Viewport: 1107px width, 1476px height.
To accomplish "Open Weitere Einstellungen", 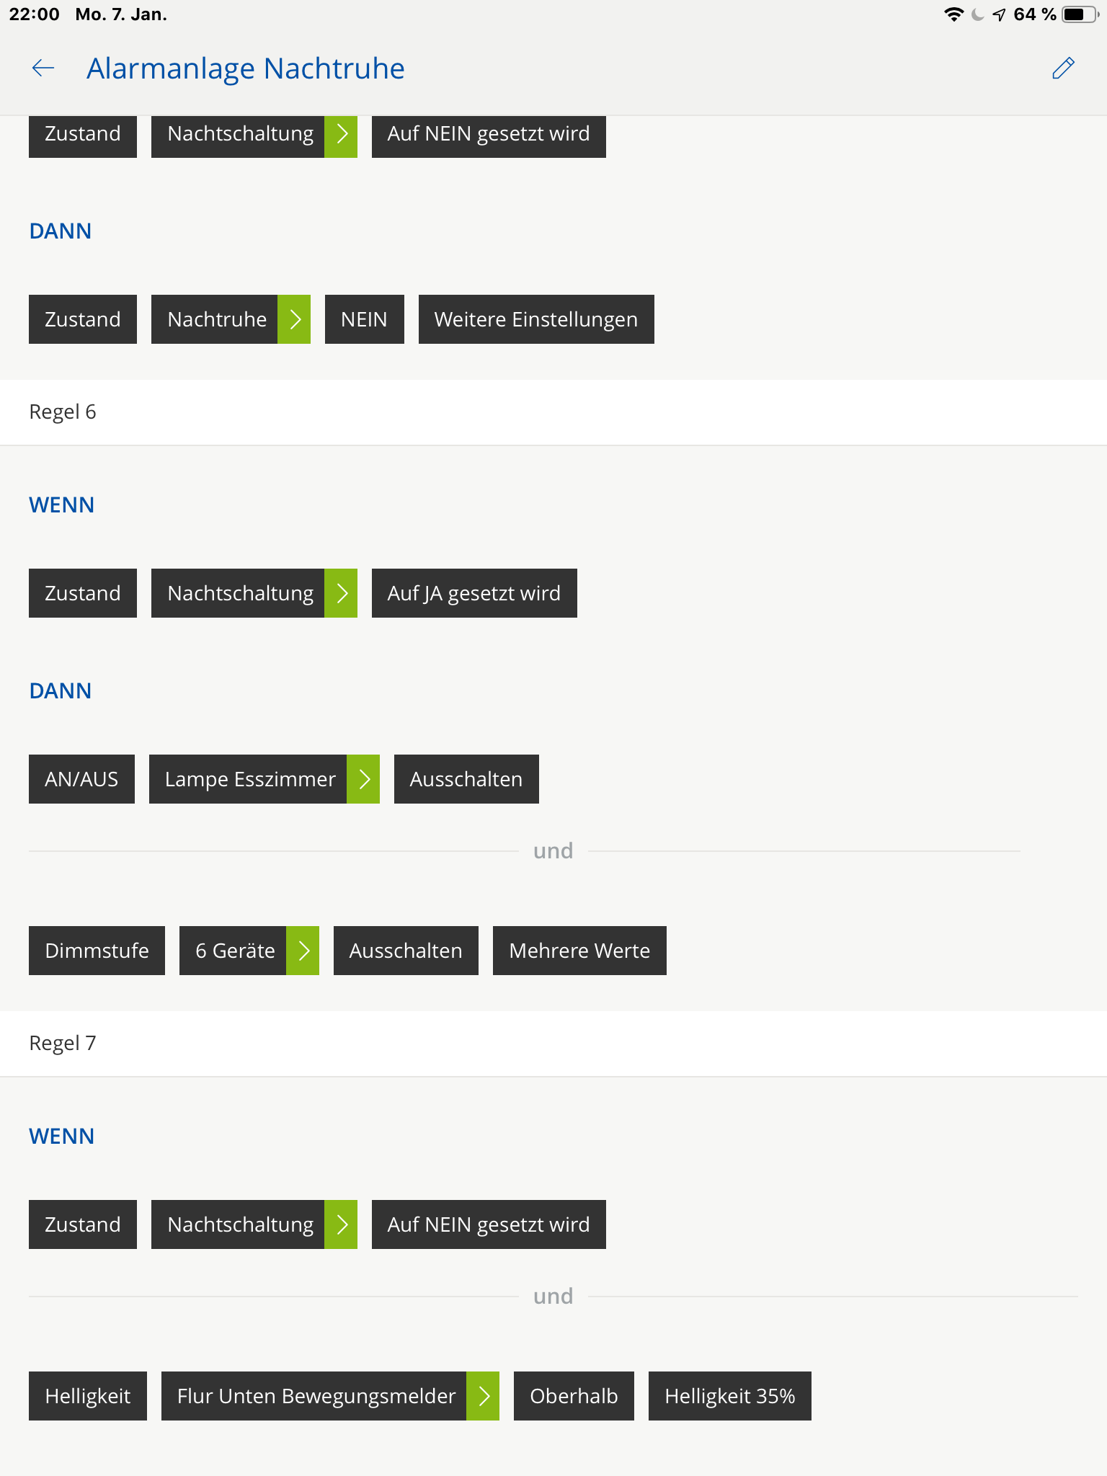I will point(535,319).
